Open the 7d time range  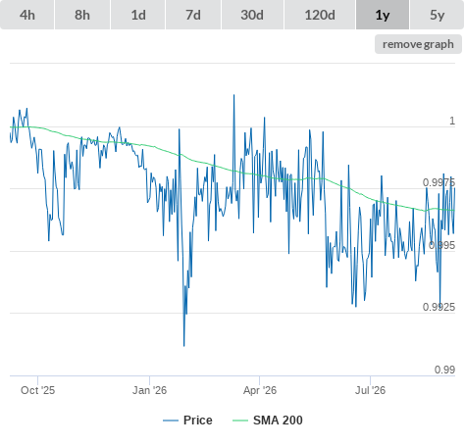[193, 15]
